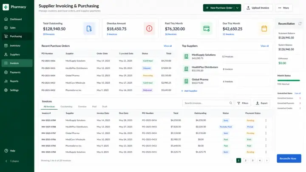Click the HealthPlus Distributors building icon
306x172 pixels.
coord(186,69)
